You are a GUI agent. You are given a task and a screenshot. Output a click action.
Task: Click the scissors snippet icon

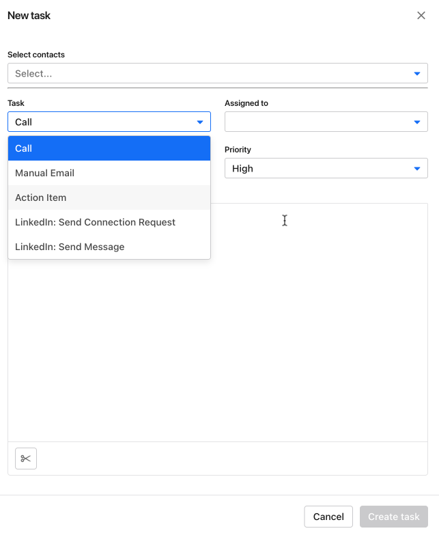[x=26, y=459]
